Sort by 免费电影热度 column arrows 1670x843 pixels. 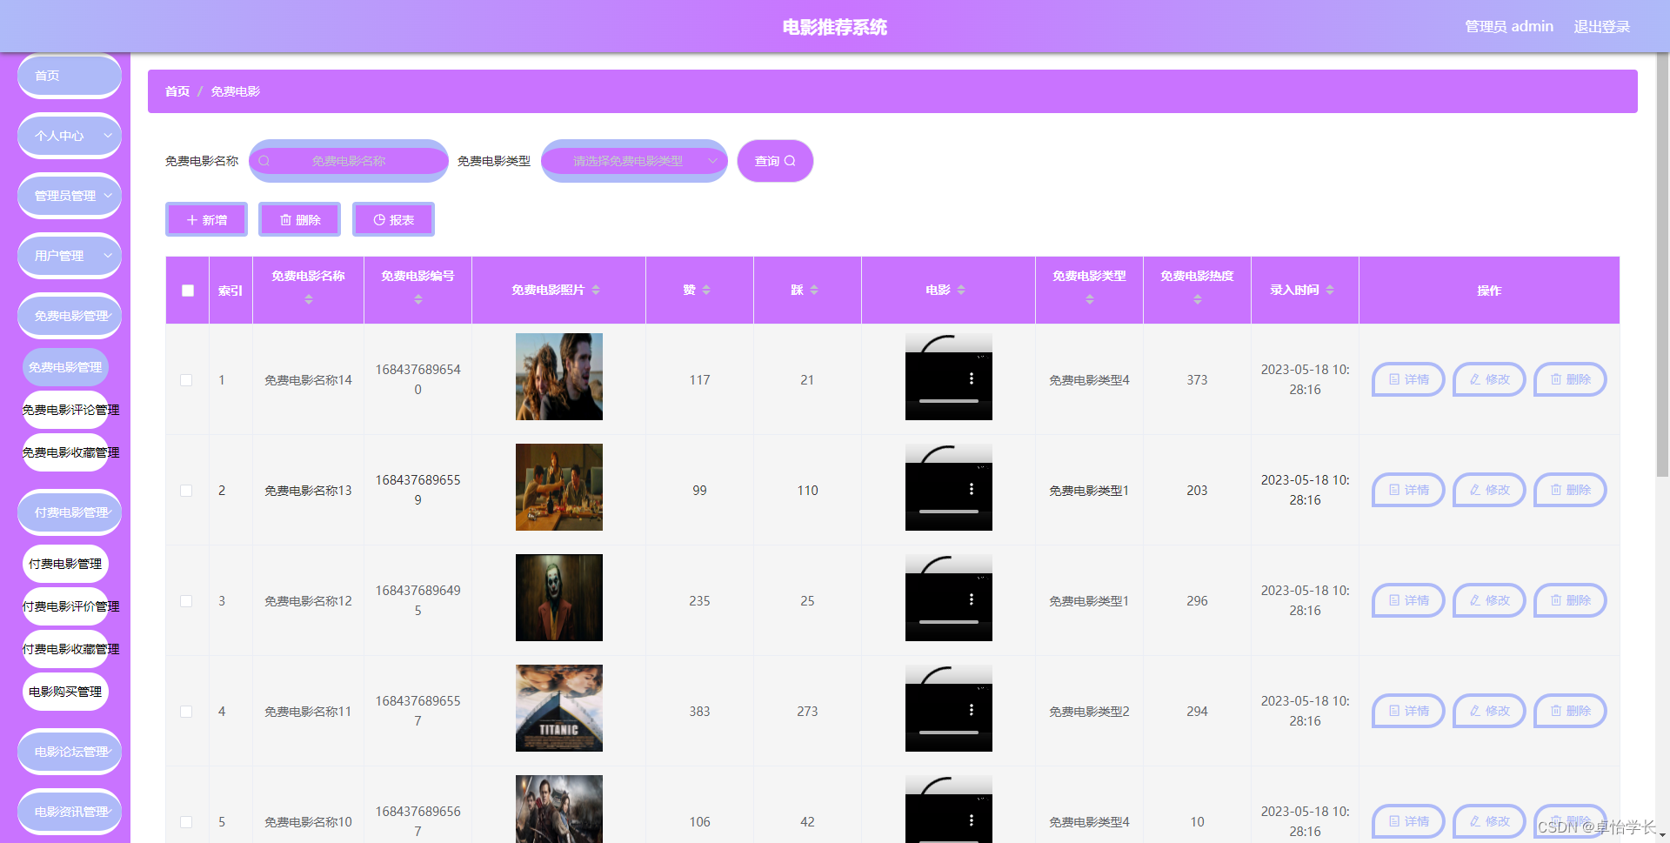tap(1197, 299)
